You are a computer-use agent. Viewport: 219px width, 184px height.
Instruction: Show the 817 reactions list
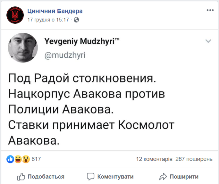click(x=36, y=159)
